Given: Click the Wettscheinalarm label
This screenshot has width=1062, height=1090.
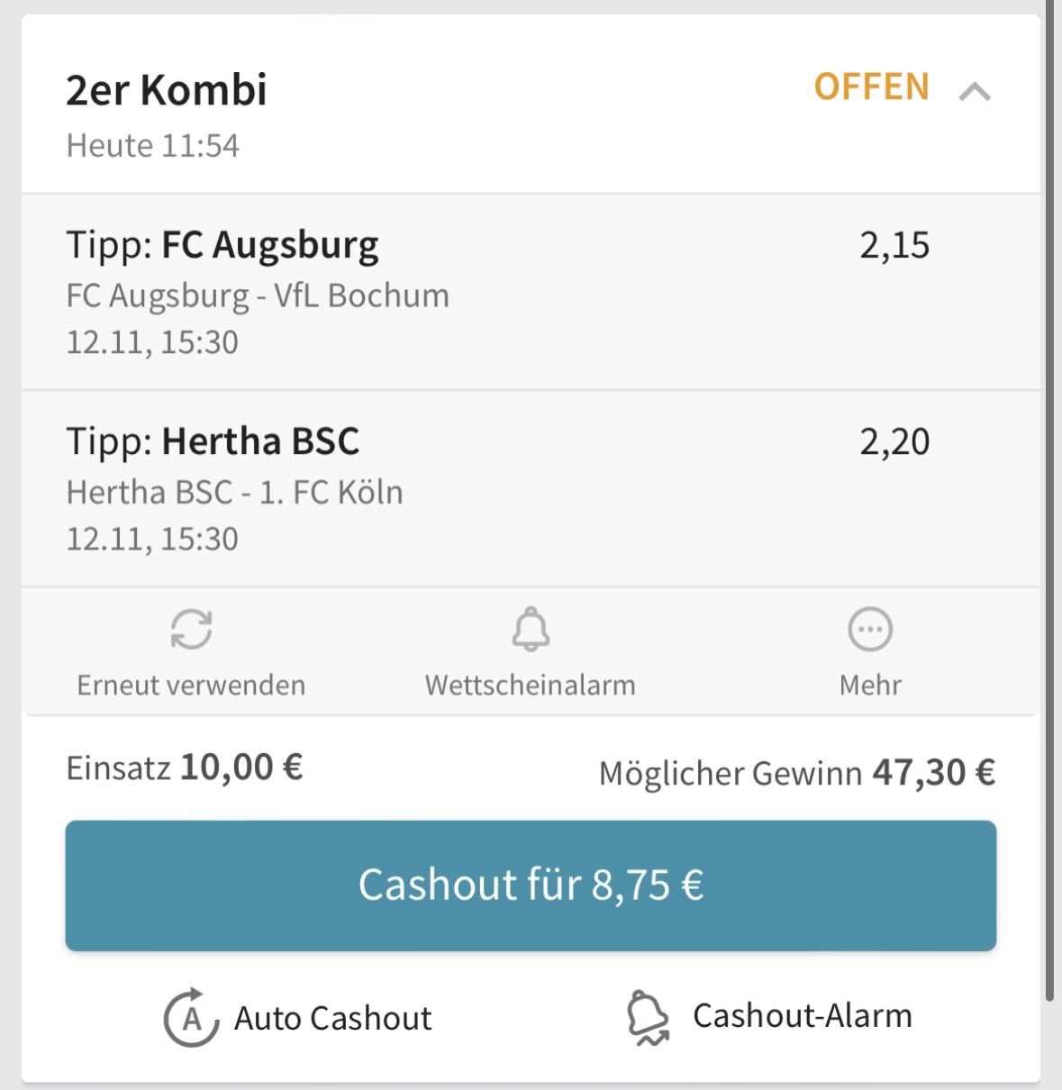Looking at the screenshot, I should 531,685.
